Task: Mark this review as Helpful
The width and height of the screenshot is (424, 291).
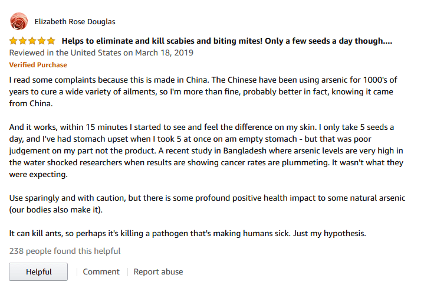Action: click(38, 272)
